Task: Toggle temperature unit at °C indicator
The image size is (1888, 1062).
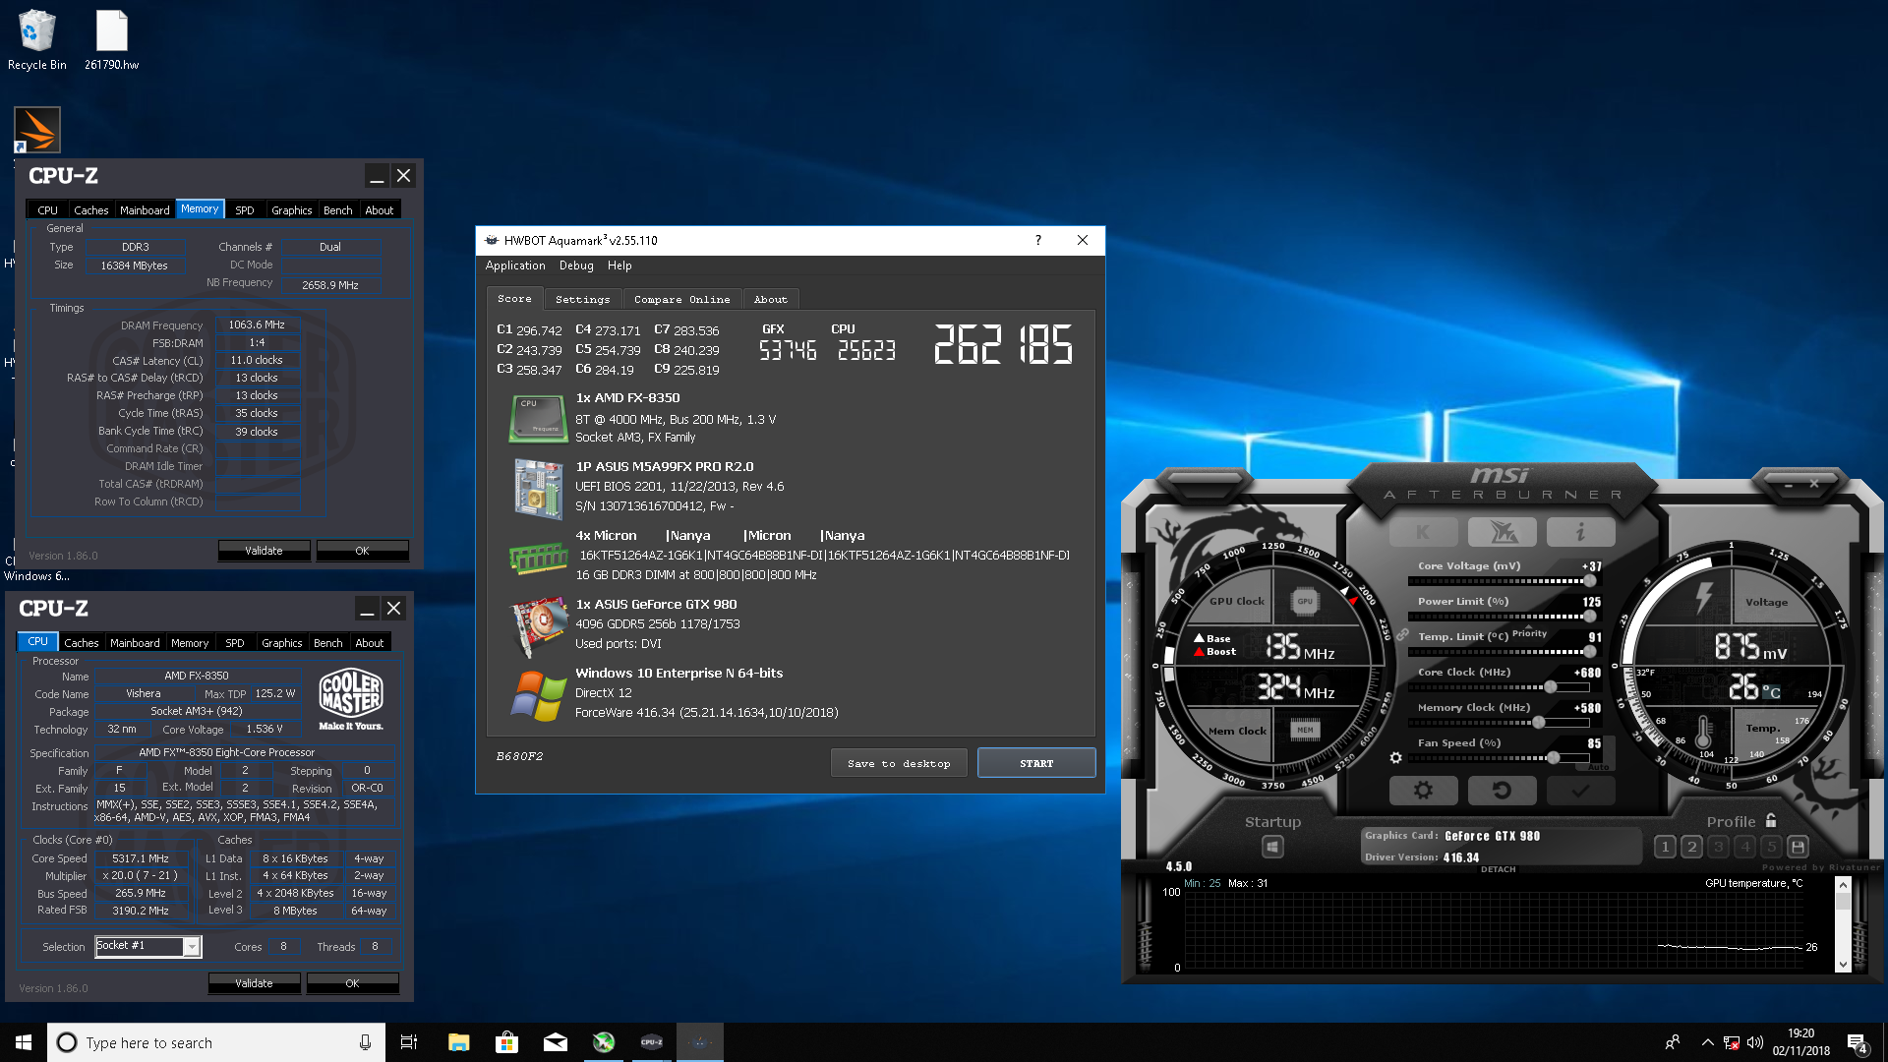Action: click(1771, 692)
